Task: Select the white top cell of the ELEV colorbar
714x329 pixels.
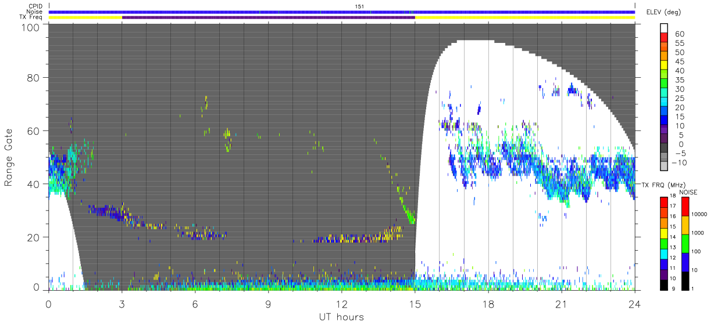Action: pos(665,28)
